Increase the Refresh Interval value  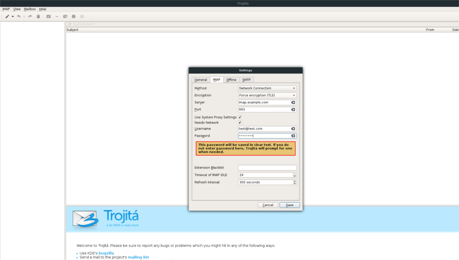295,181
